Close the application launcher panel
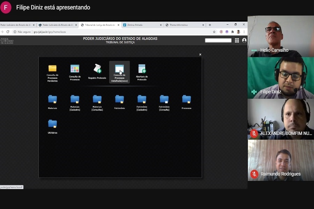 click(200, 55)
